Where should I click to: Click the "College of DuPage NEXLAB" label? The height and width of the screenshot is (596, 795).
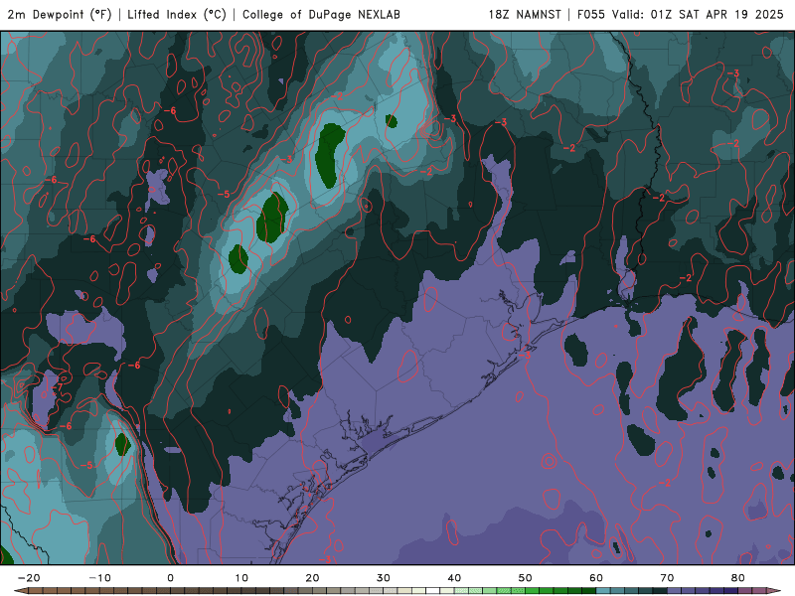point(321,14)
